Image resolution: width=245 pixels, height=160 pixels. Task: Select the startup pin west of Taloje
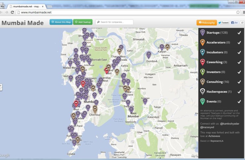145,101
